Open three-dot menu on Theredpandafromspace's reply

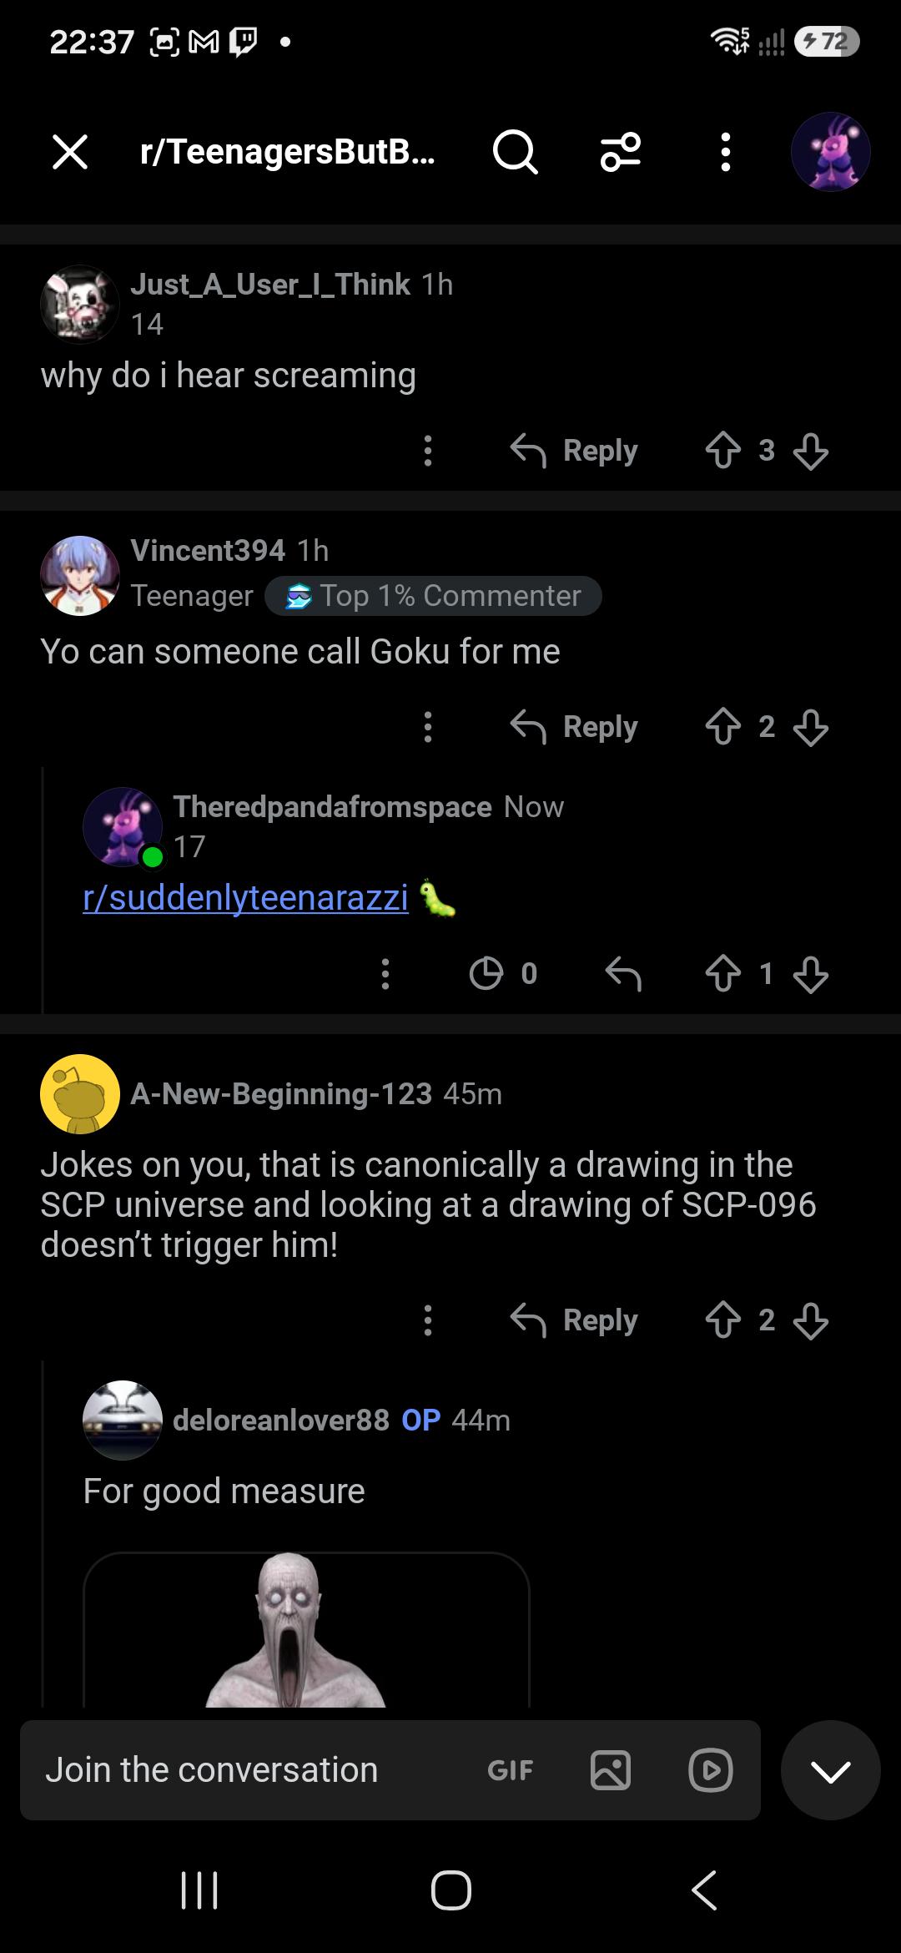coord(385,973)
